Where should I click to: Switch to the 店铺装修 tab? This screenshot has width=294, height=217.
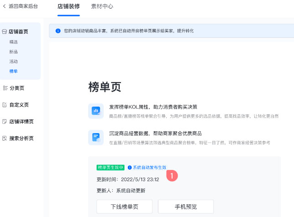68,6
